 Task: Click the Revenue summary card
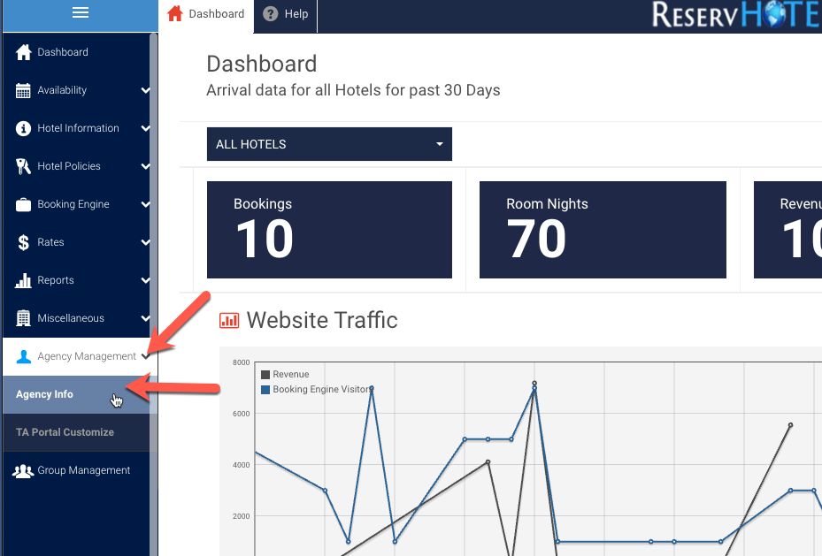(787, 230)
